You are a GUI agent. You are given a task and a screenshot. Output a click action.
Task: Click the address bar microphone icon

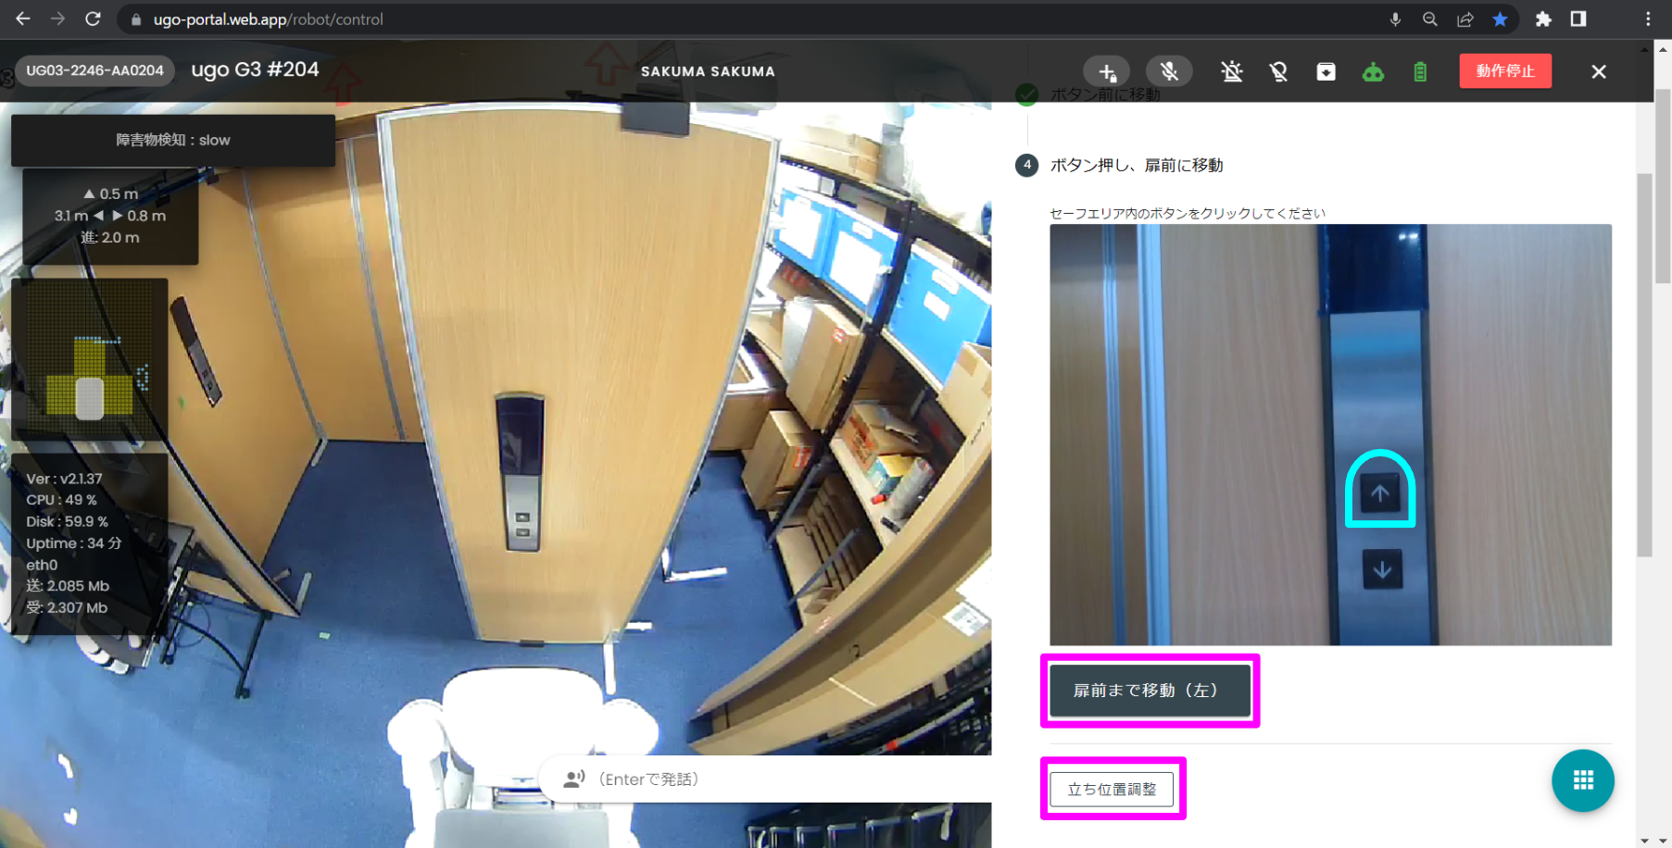point(1395,19)
